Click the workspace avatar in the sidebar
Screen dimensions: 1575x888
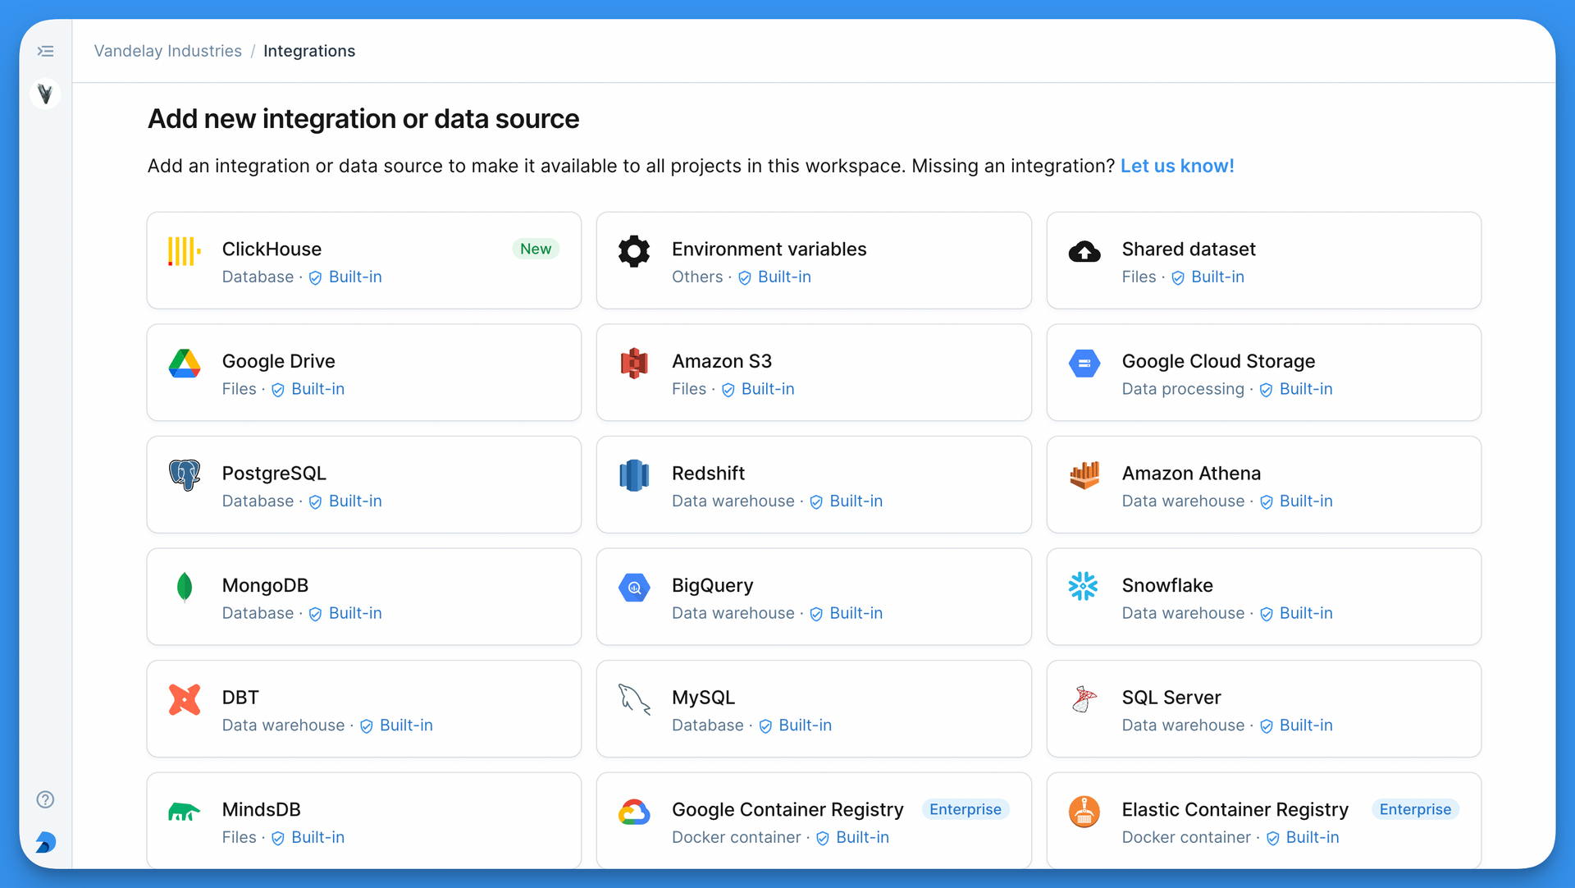[x=45, y=94]
